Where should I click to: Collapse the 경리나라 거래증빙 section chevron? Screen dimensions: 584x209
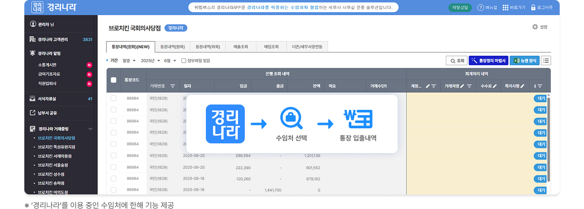[90, 129]
